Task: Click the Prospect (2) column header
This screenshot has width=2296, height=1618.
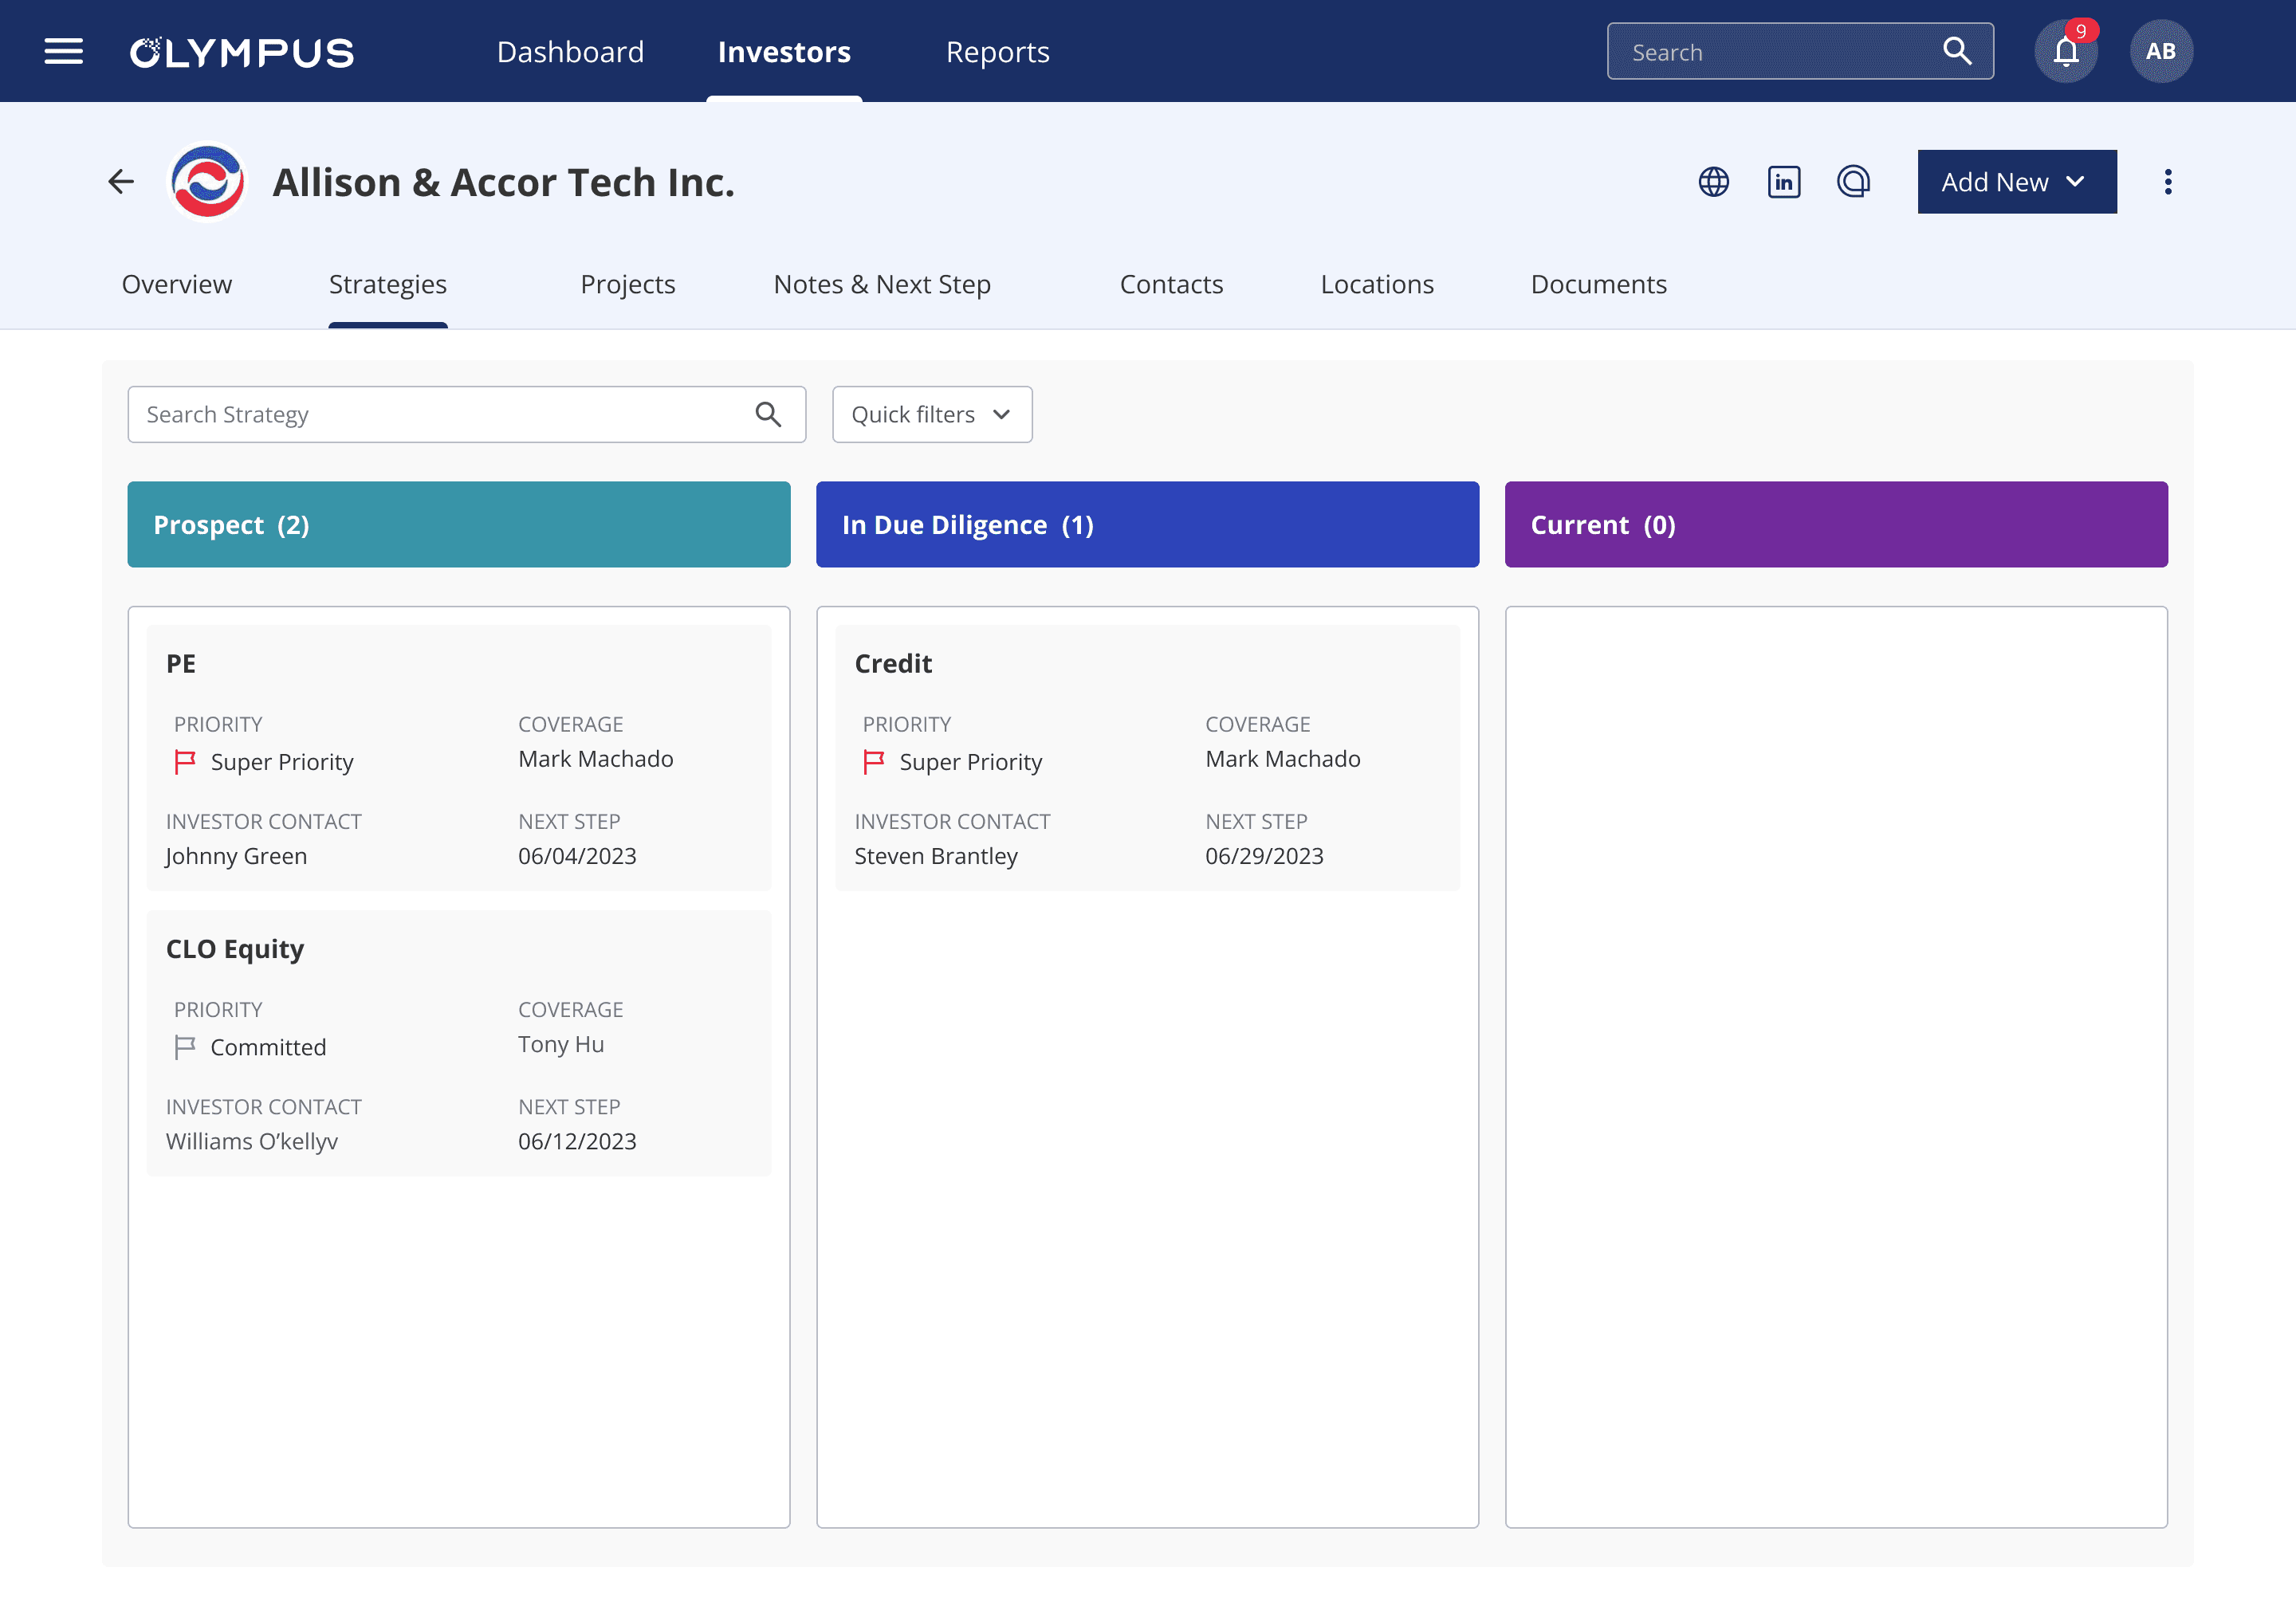Action: [x=458, y=524]
